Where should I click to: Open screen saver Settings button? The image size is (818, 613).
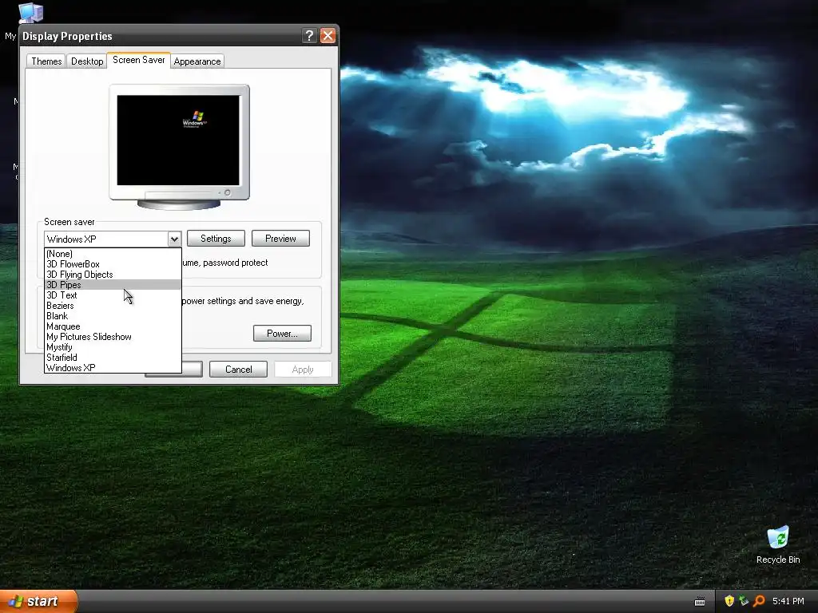216,239
